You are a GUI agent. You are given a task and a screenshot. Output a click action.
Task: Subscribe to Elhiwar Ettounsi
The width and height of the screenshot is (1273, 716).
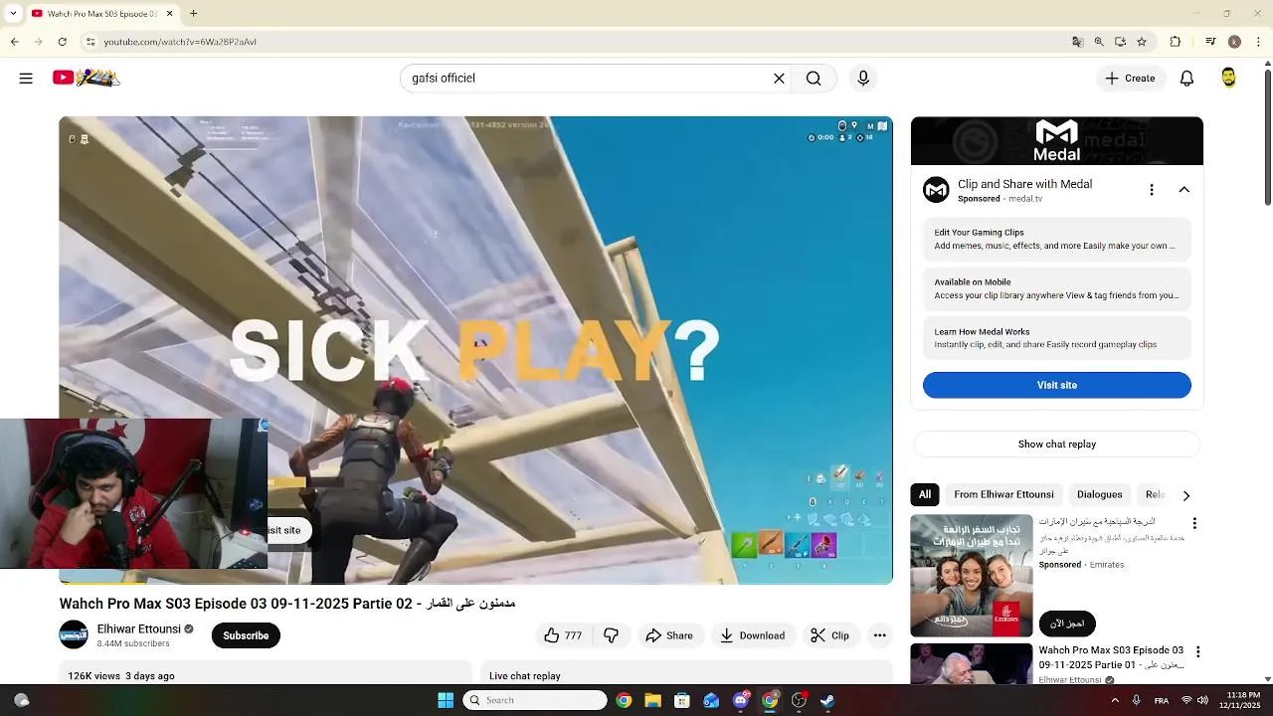[x=246, y=635]
